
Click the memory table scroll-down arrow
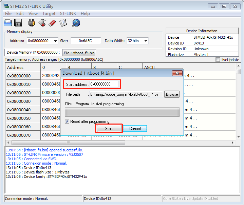(239, 137)
